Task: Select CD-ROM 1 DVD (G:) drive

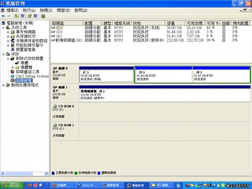Action: click(x=64, y=131)
